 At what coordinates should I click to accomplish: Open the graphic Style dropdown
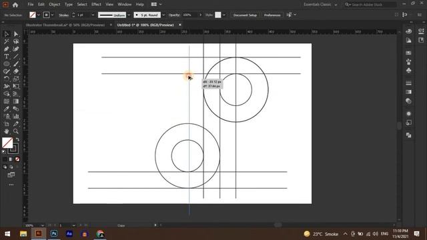click(224, 15)
